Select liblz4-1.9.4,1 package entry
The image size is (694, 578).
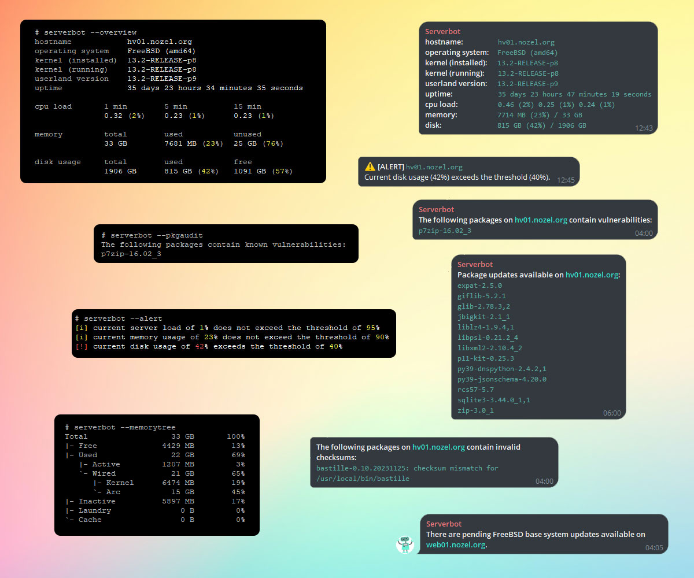tap(485, 327)
